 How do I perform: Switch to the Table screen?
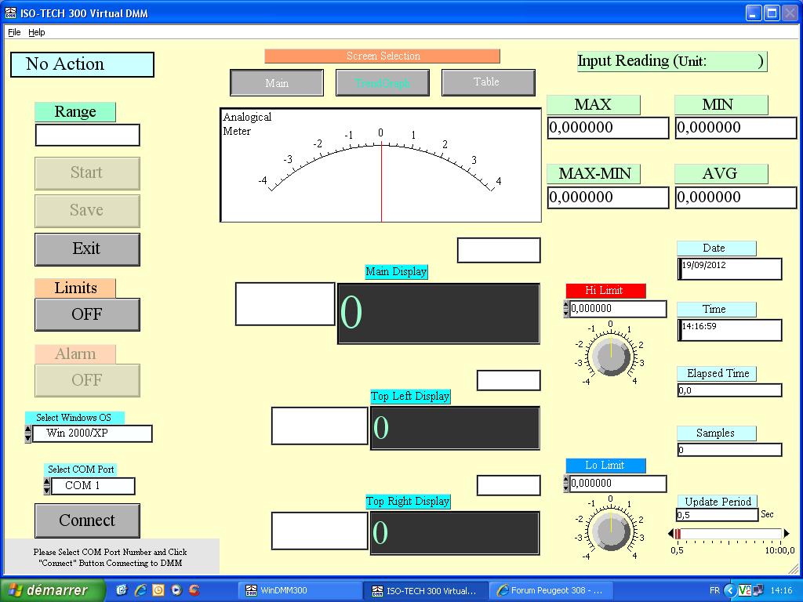[x=488, y=82]
